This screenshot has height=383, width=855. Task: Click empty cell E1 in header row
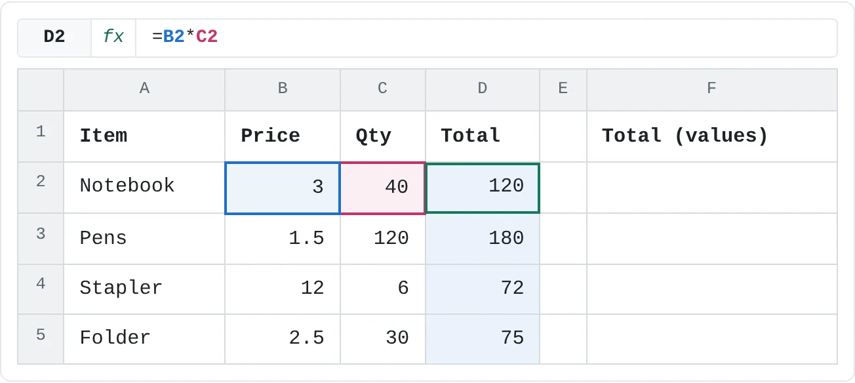point(563,136)
